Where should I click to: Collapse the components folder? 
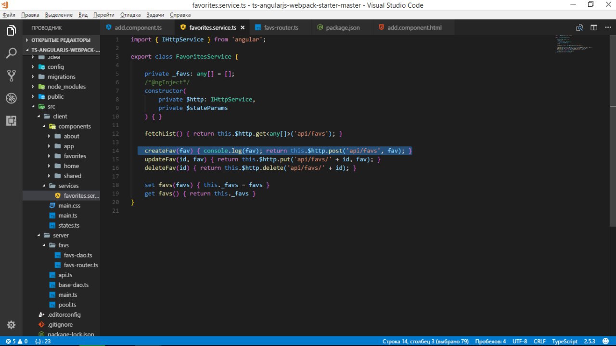(x=62, y=126)
